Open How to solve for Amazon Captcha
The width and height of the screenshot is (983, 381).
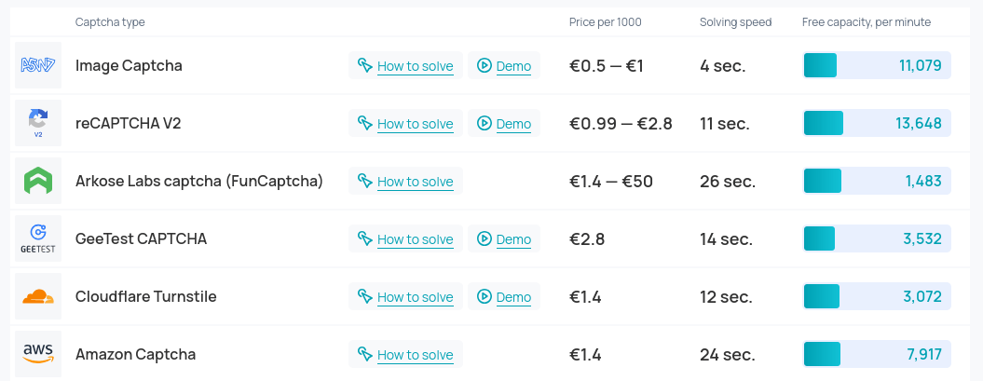(x=415, y=355)
